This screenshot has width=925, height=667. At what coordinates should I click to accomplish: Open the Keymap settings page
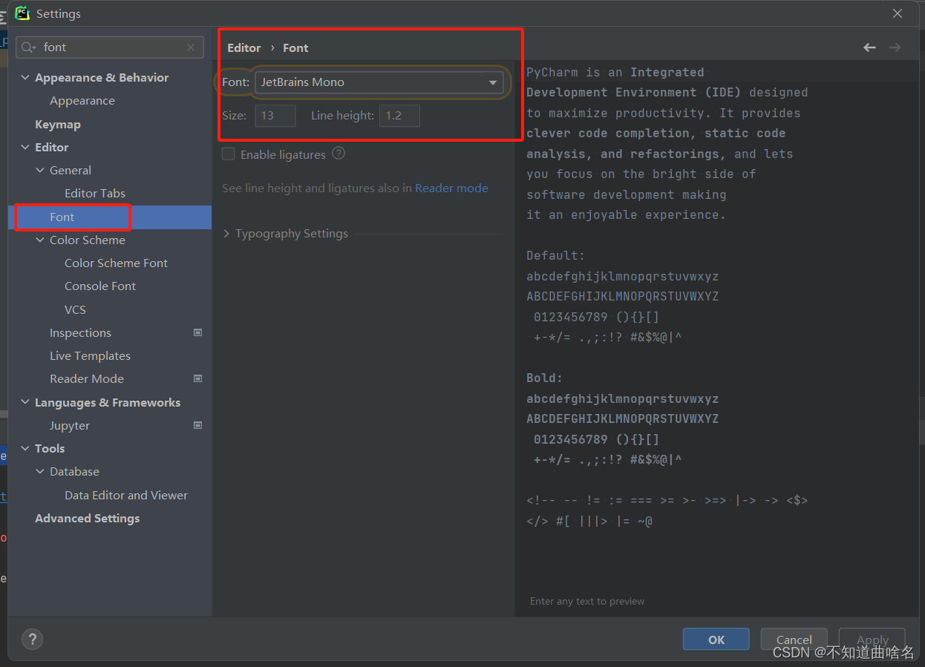[58, 125]
